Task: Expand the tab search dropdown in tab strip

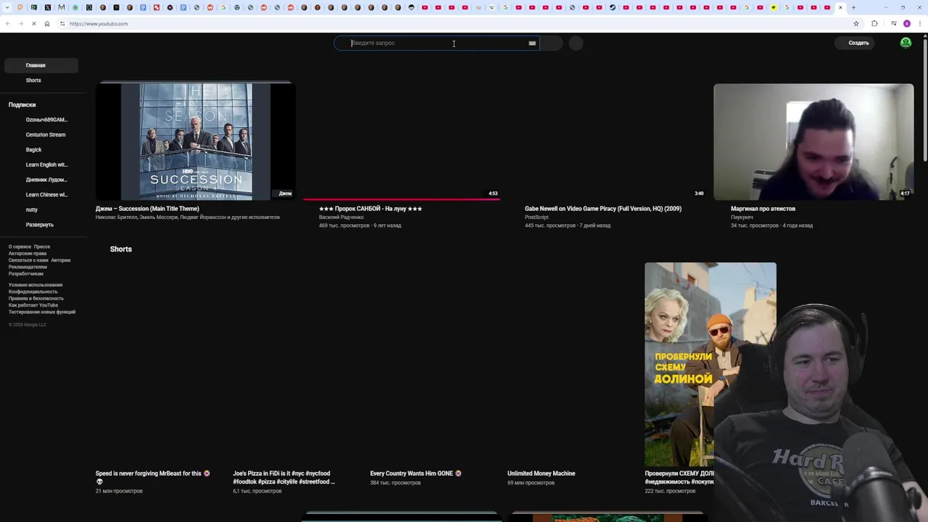Action: [x=7, y=7]
